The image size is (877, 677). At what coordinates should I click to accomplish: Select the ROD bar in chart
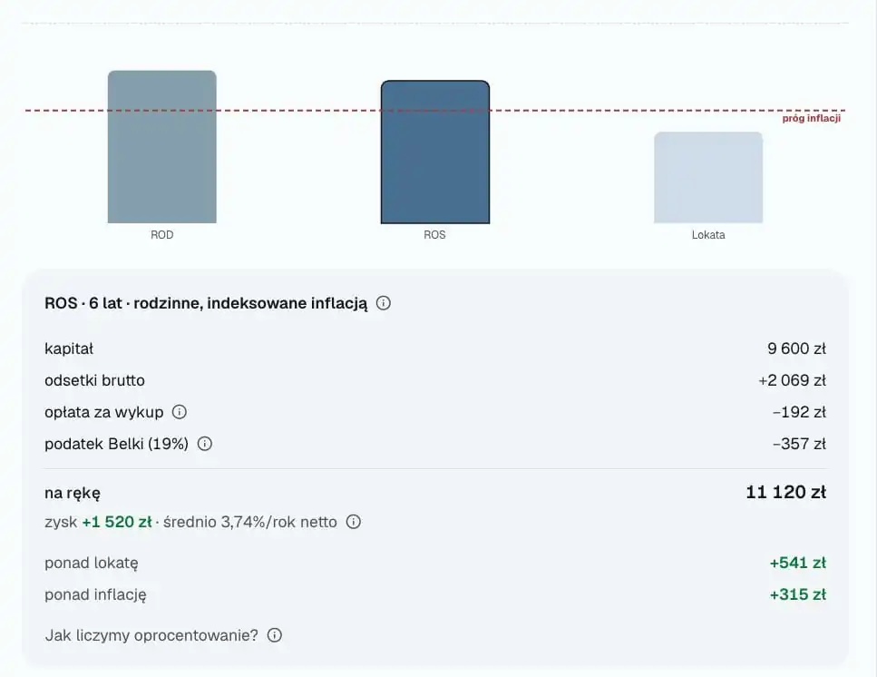(162, 147)
